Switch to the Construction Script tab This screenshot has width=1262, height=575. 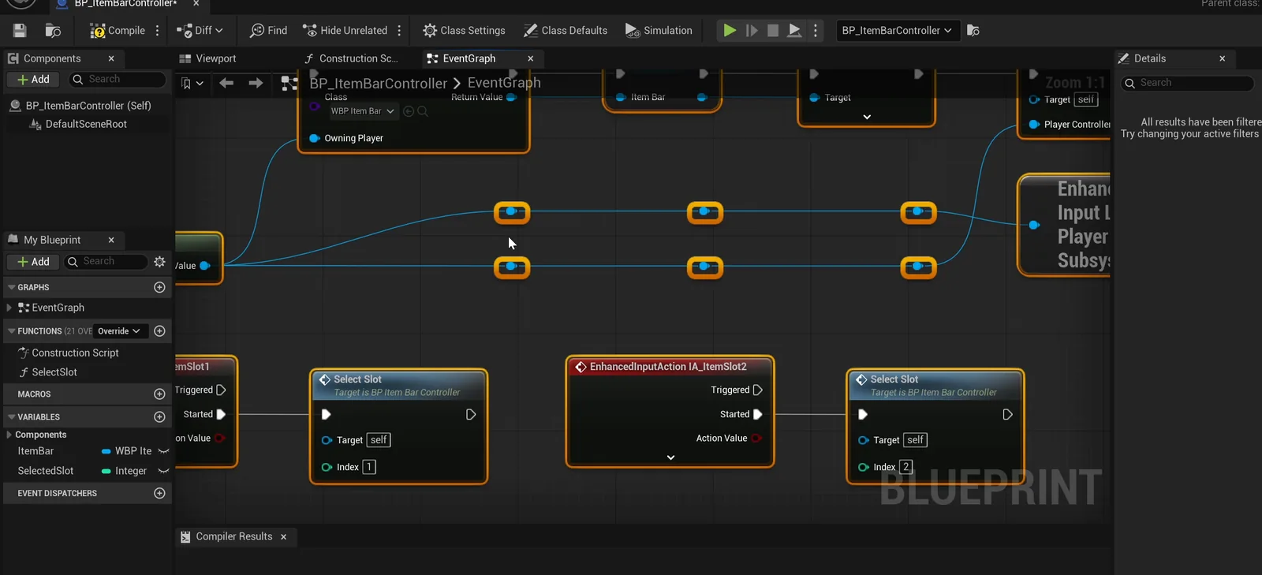351,58
